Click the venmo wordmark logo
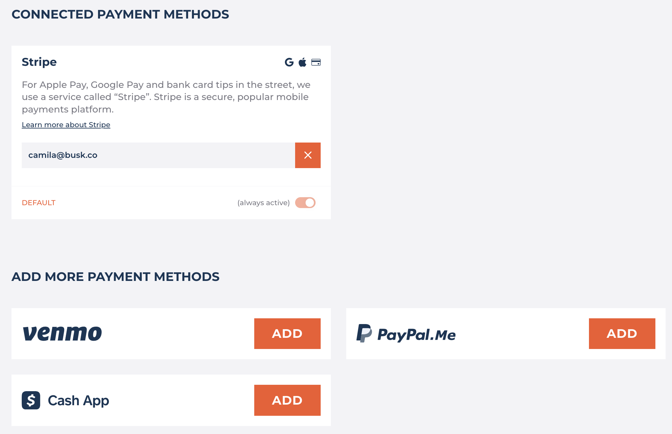 (62, 333)
